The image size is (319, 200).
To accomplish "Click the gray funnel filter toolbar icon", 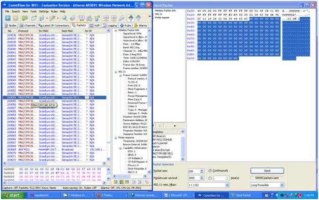I will [139, 18].
